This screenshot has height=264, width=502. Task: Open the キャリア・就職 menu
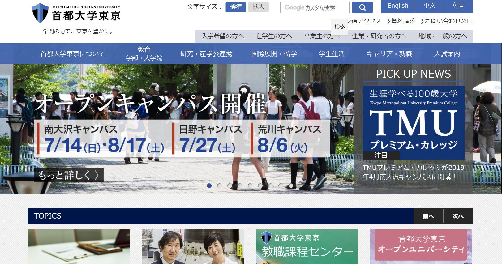(389, 54)
